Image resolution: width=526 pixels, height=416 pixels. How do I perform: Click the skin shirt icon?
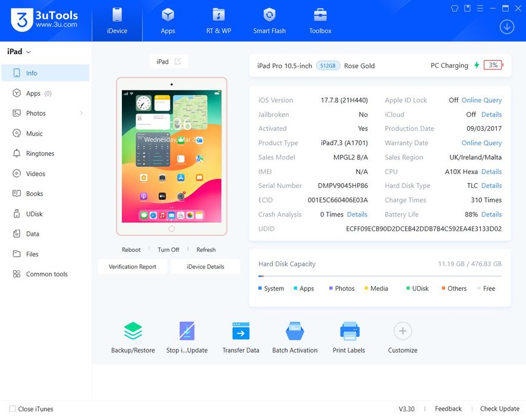point(455,8)
